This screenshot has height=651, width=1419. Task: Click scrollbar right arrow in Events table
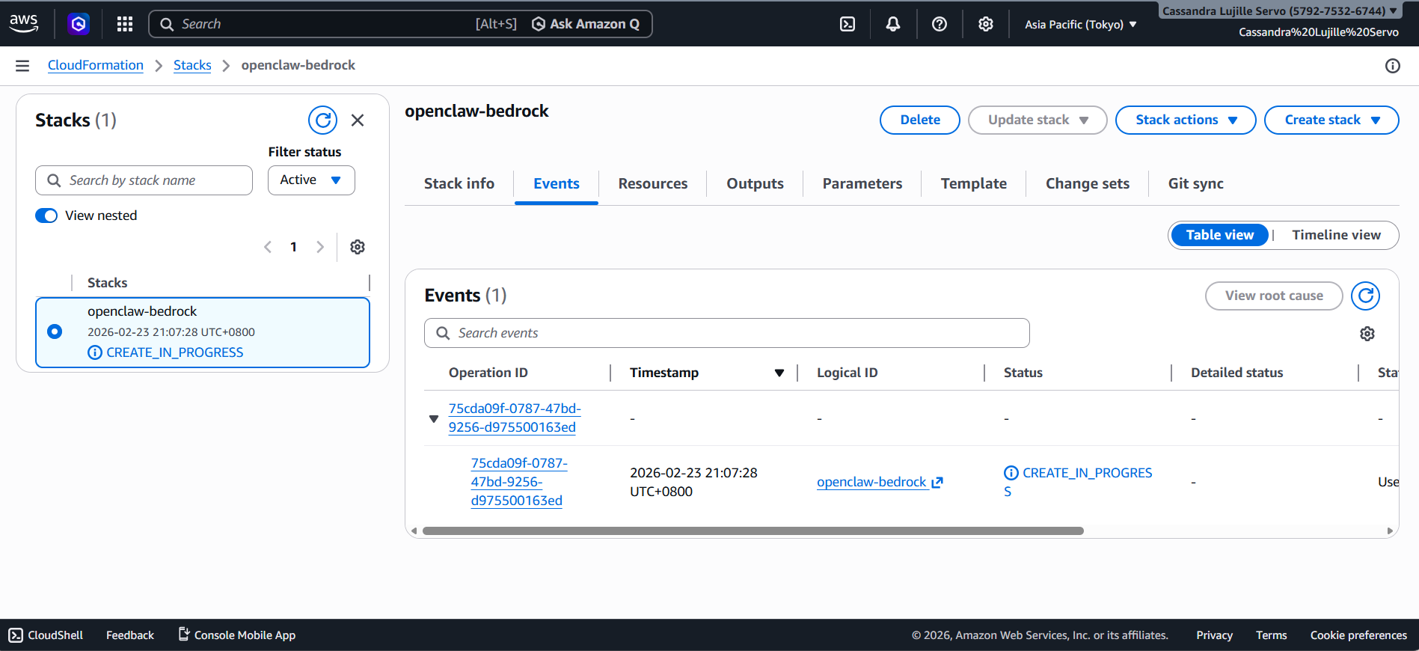(1390, 531)
